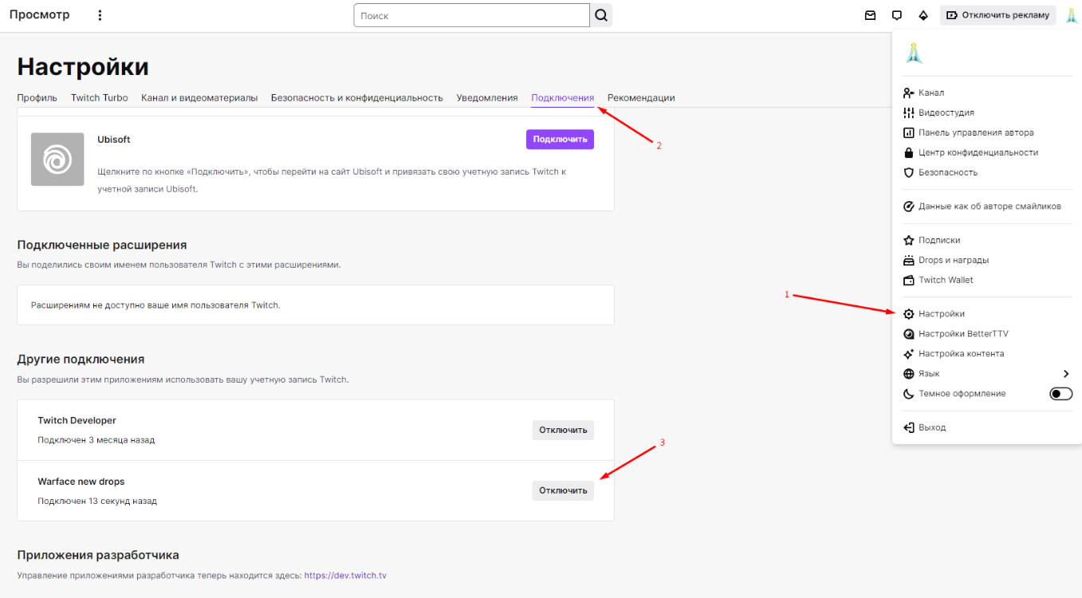Open the three-dot more menu

pyautogui.click(x=100, y=15)
